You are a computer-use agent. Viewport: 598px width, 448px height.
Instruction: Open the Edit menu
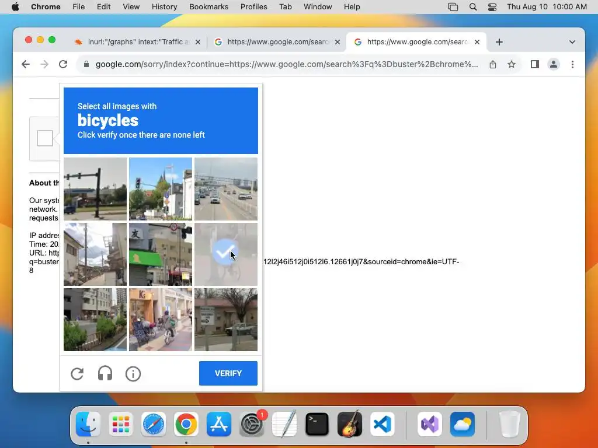[x=104, y=7]
